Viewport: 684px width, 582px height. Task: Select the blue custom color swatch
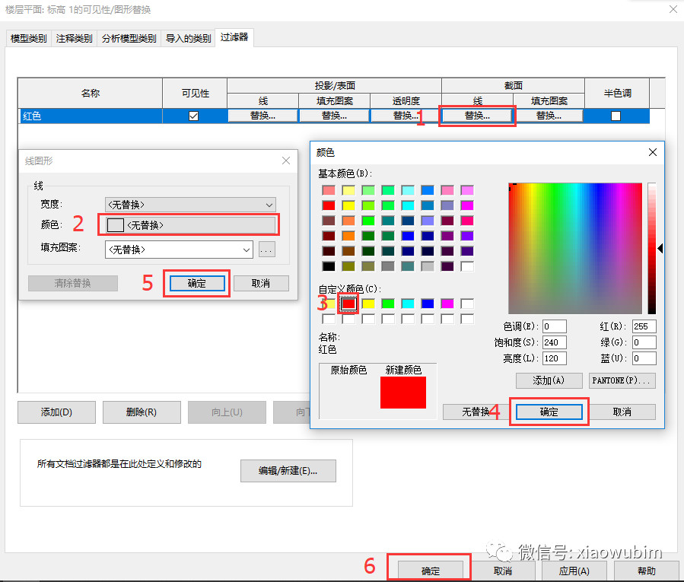(x=428, y=304)
